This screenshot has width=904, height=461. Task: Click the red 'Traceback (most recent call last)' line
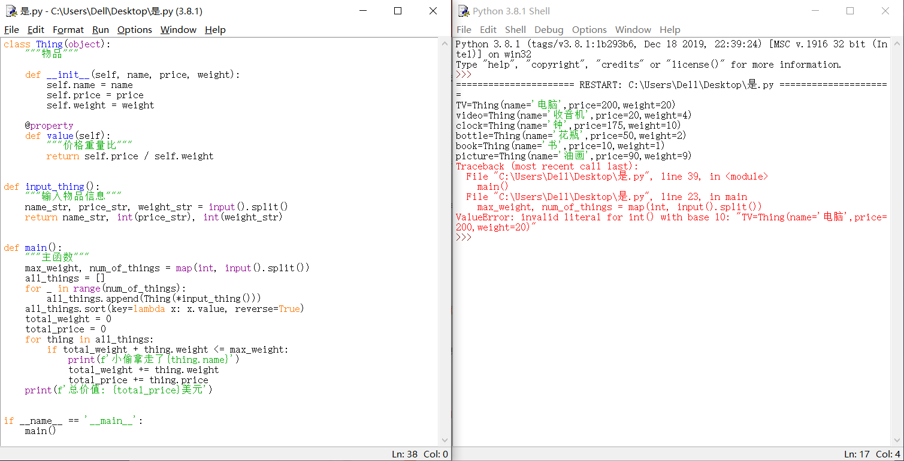pyautogui.click(x=547, y=166)
